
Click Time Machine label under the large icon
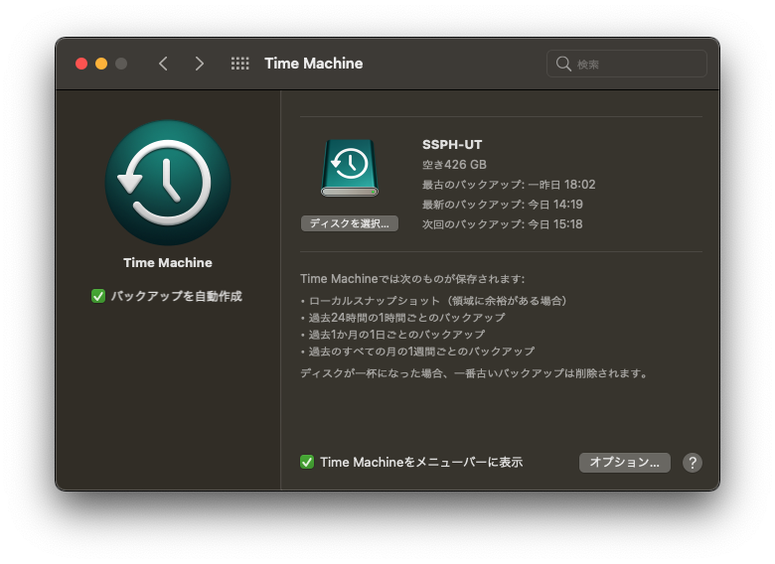[x=168, y=263]
